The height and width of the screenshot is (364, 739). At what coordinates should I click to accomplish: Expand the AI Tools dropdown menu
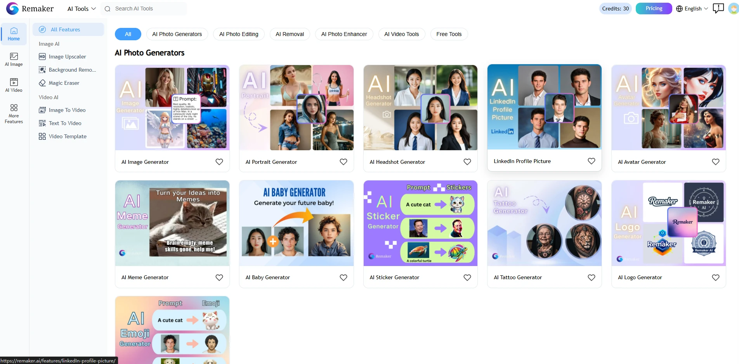coord(82,9)
